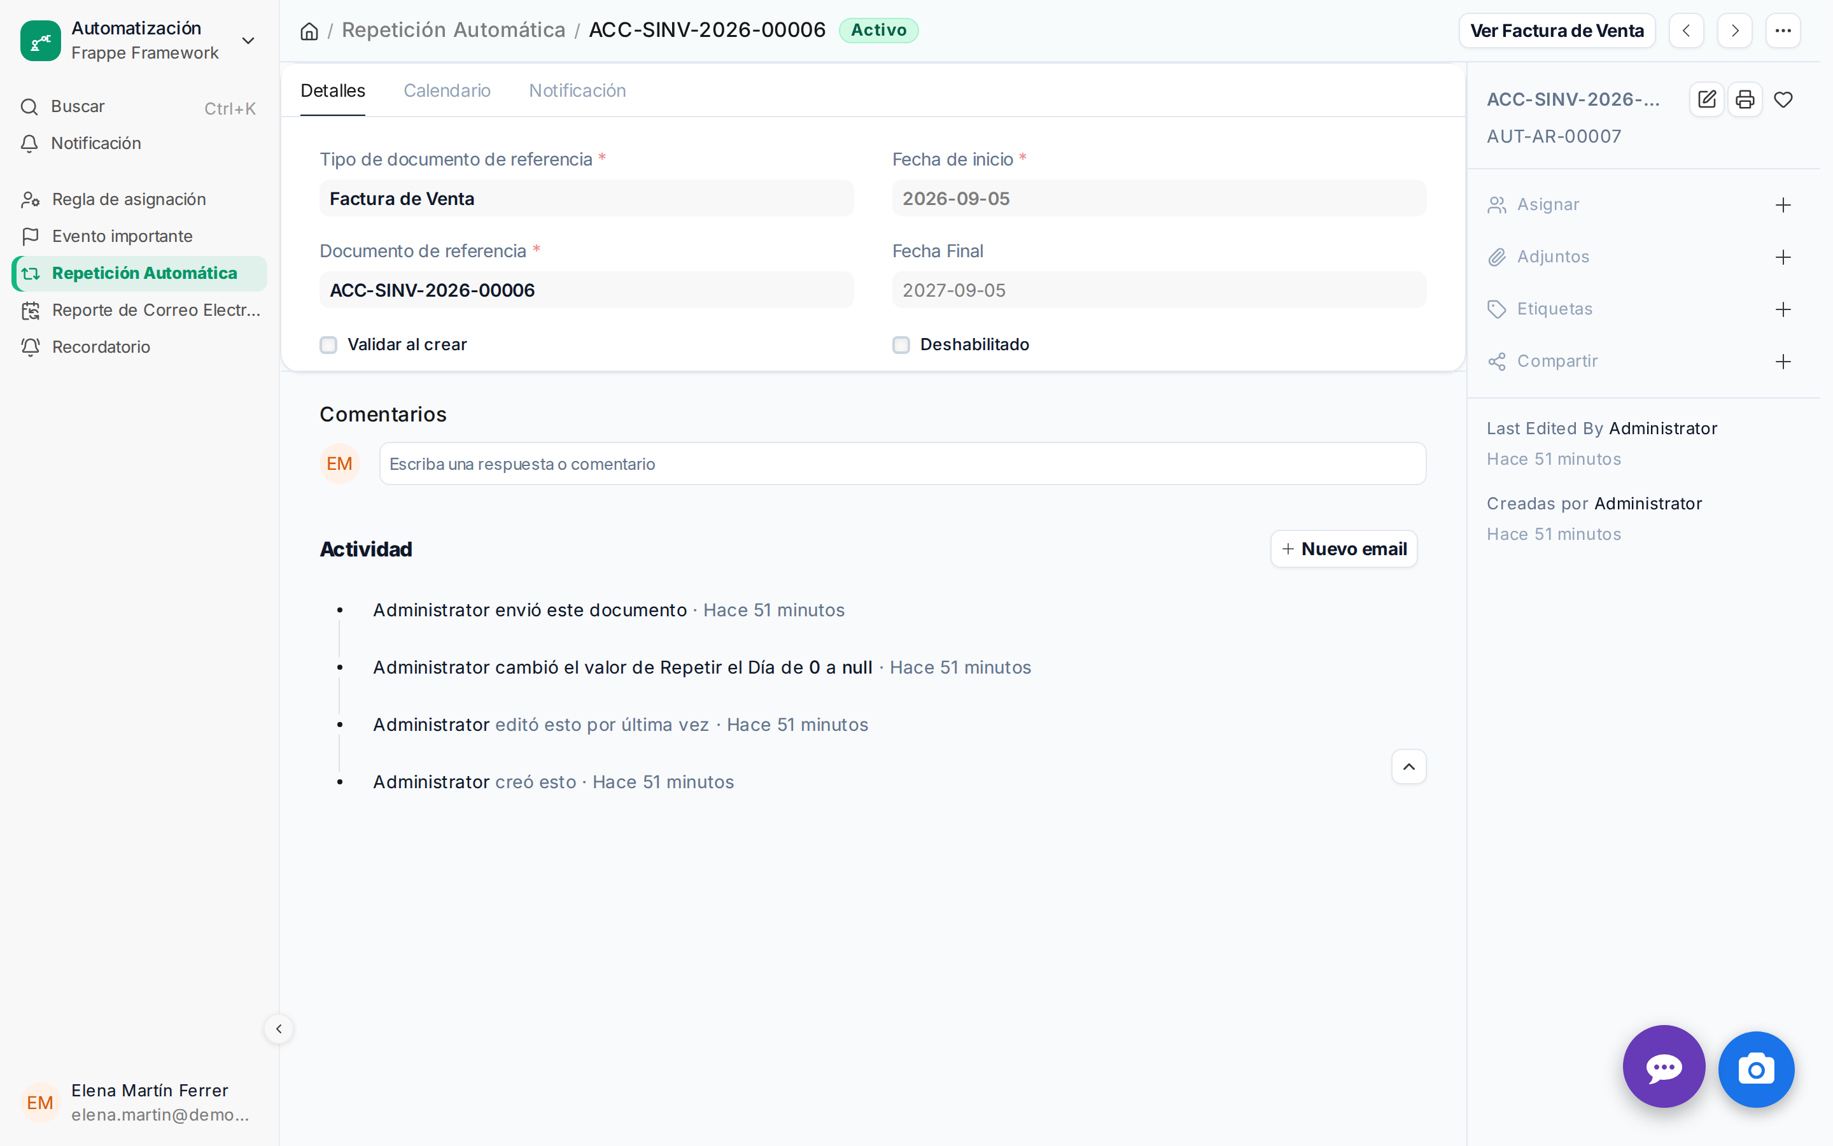The height and width of the screenshot is (1146, 1833).
Task: Open Reporte de Correo Electrónico
Action: point(139,310)
